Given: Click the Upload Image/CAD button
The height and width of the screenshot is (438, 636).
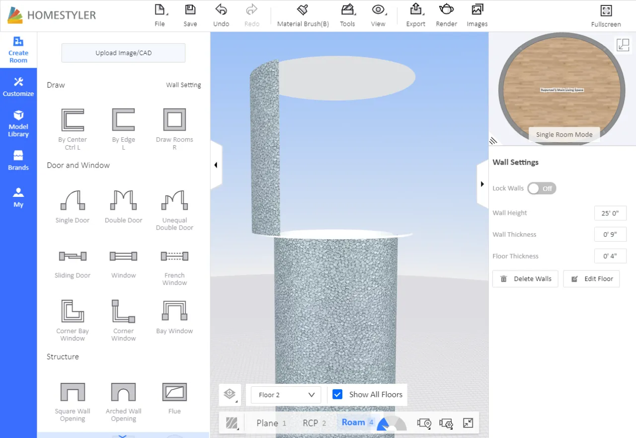Looking at the screenshot, I should [x=123, y=53].
